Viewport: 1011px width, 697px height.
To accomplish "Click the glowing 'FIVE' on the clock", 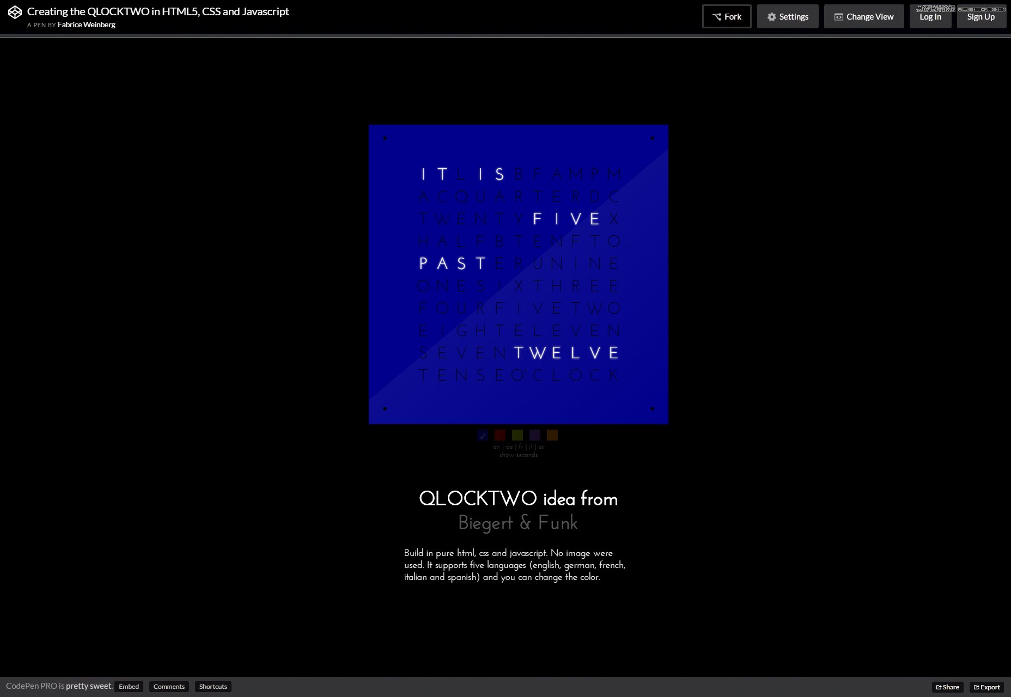I will coord(567,219).
